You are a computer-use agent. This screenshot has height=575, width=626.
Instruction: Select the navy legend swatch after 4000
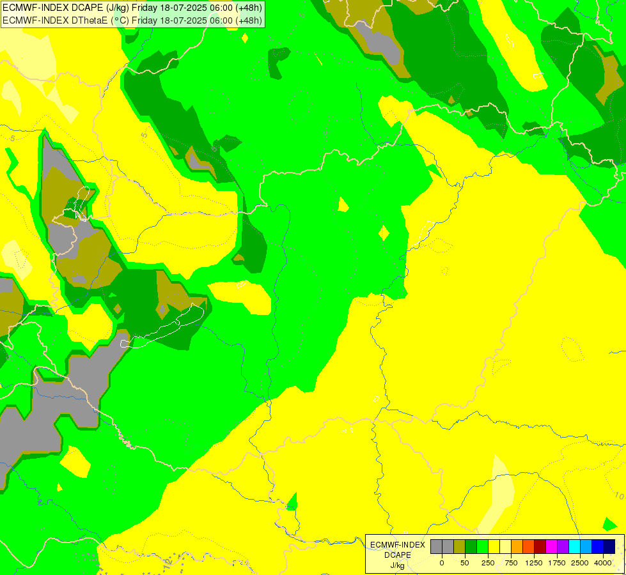pyautogui.click(x=609, y=546)
